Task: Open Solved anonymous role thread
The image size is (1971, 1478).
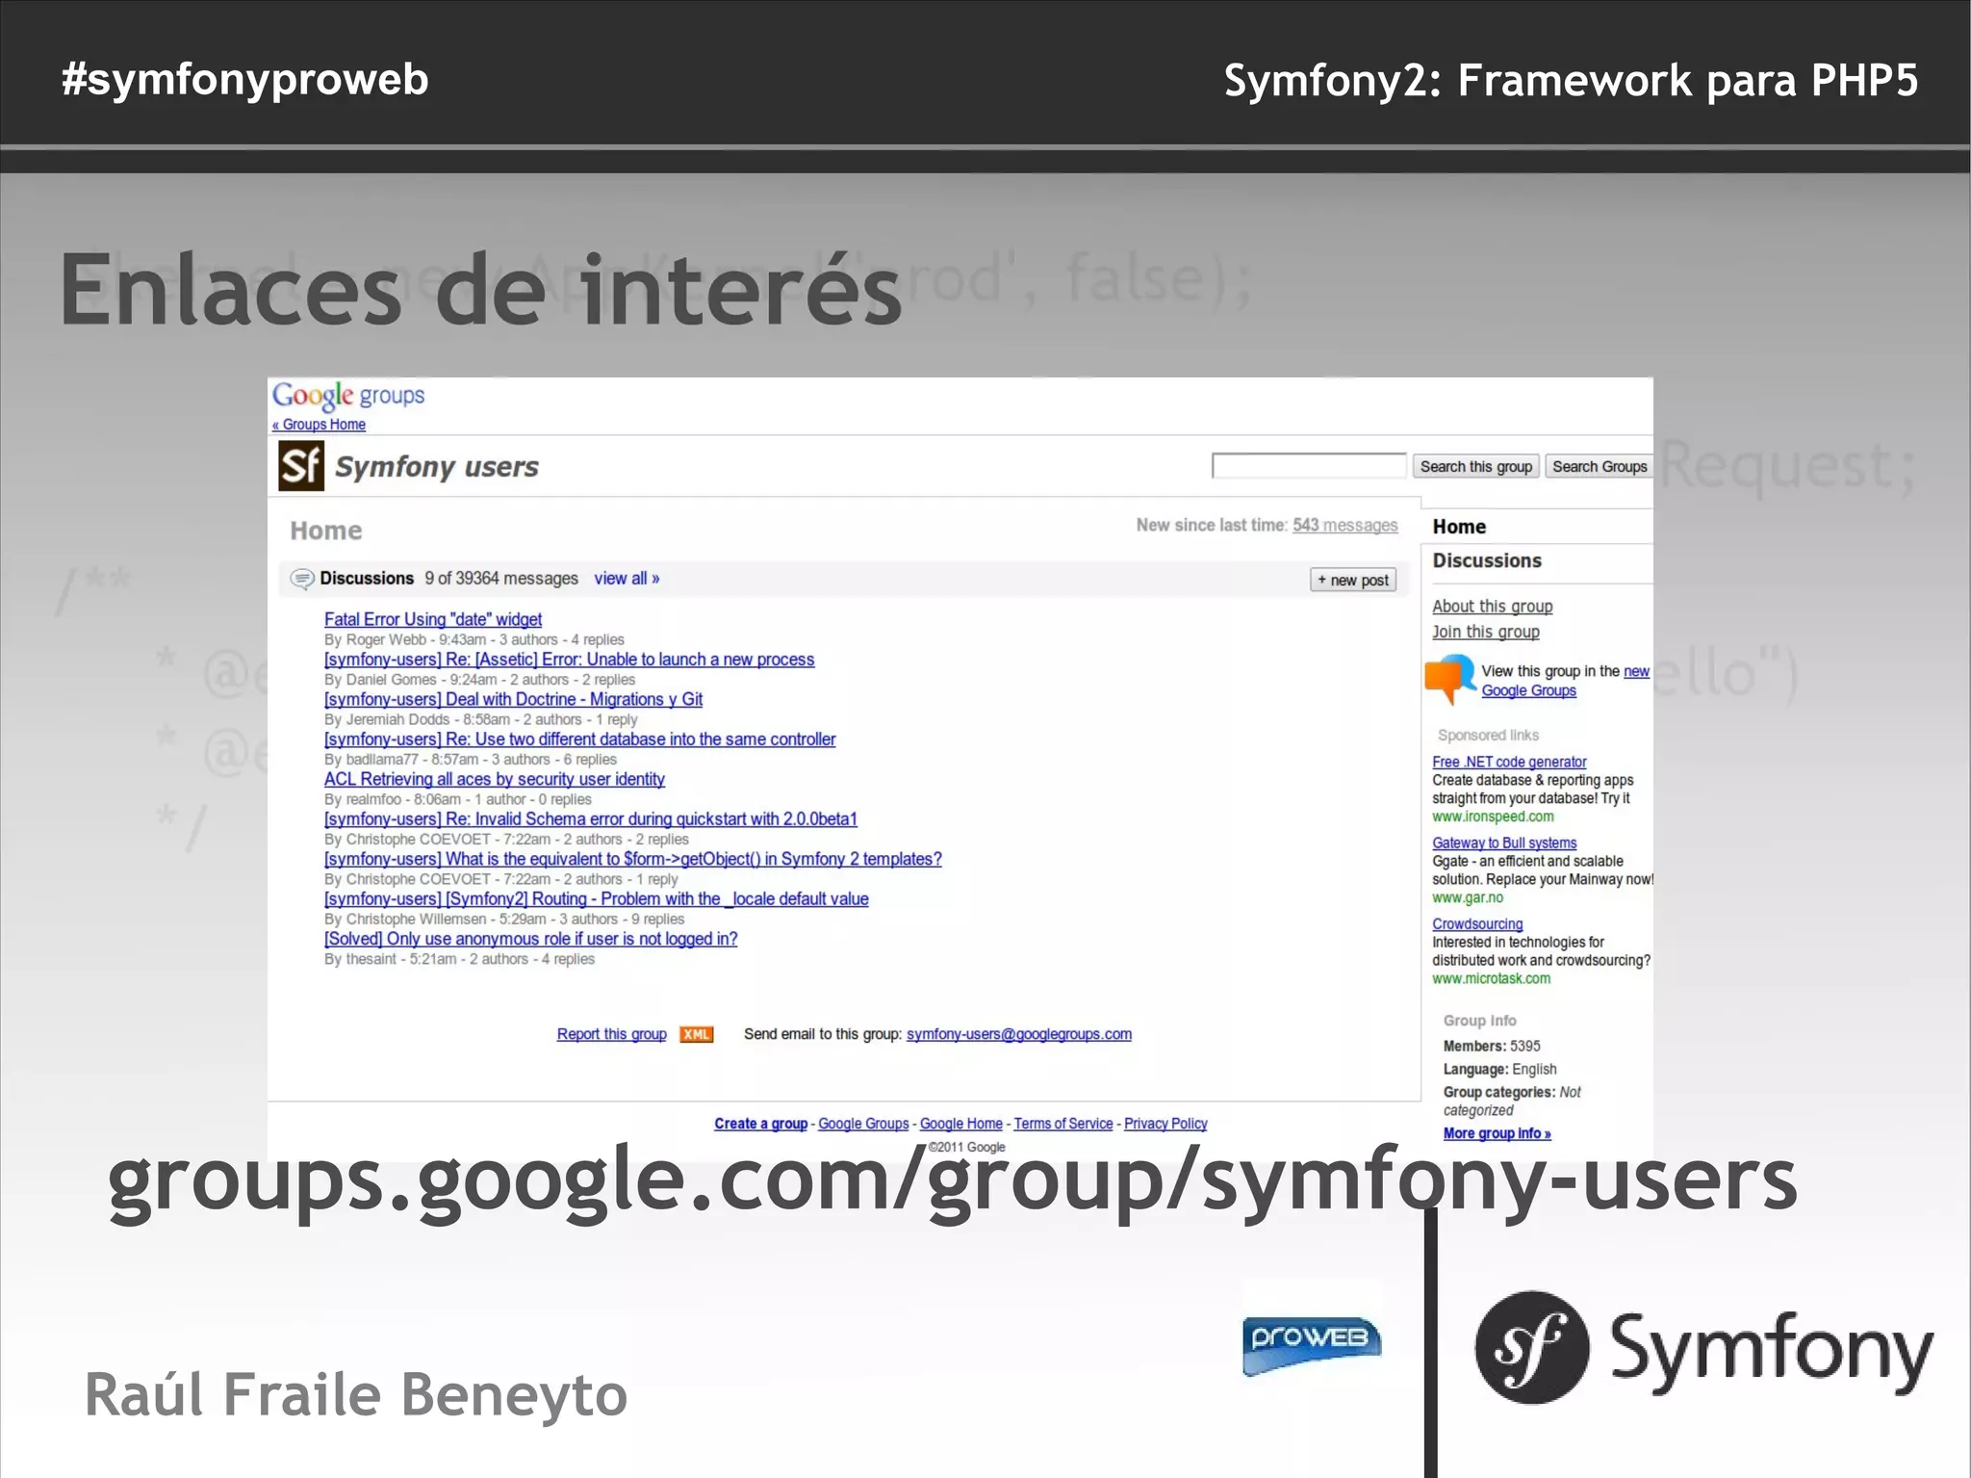Action: click(x=531, y=939)
